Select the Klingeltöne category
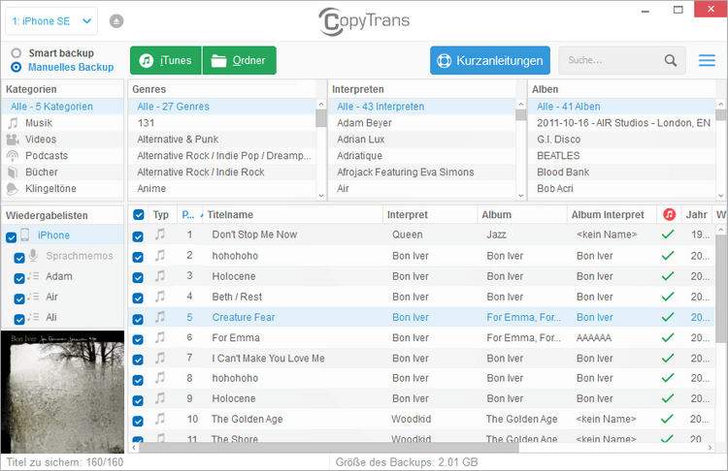 [x=63, y=189]
